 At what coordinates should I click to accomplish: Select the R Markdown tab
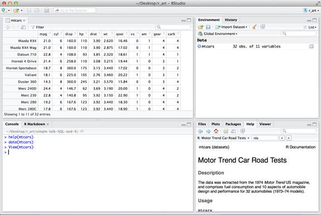point(35,124)
